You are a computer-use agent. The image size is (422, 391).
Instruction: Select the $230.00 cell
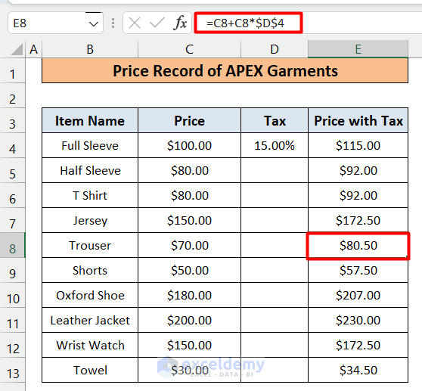point(358,320)
